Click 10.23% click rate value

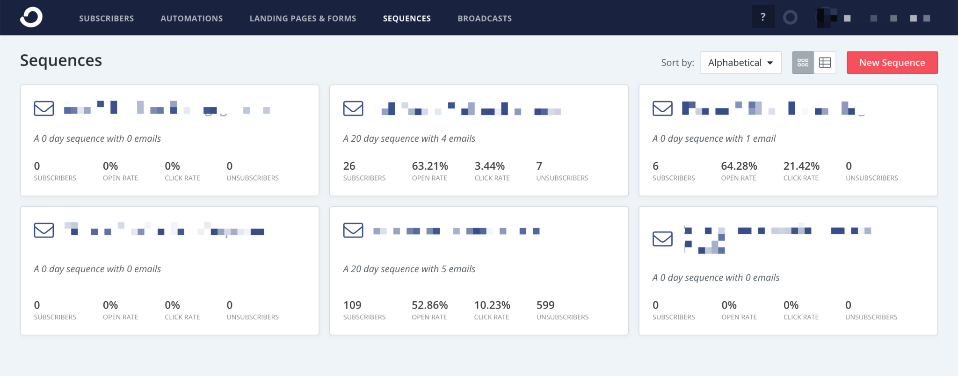click(x=492, y=305)
